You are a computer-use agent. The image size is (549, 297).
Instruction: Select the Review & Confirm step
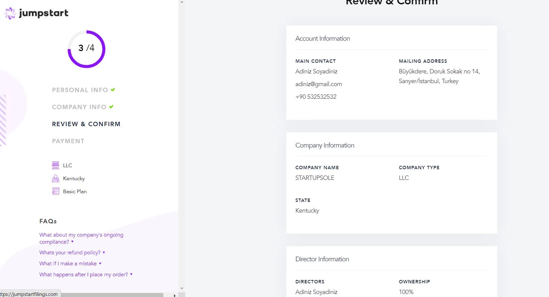coord(86,124)
